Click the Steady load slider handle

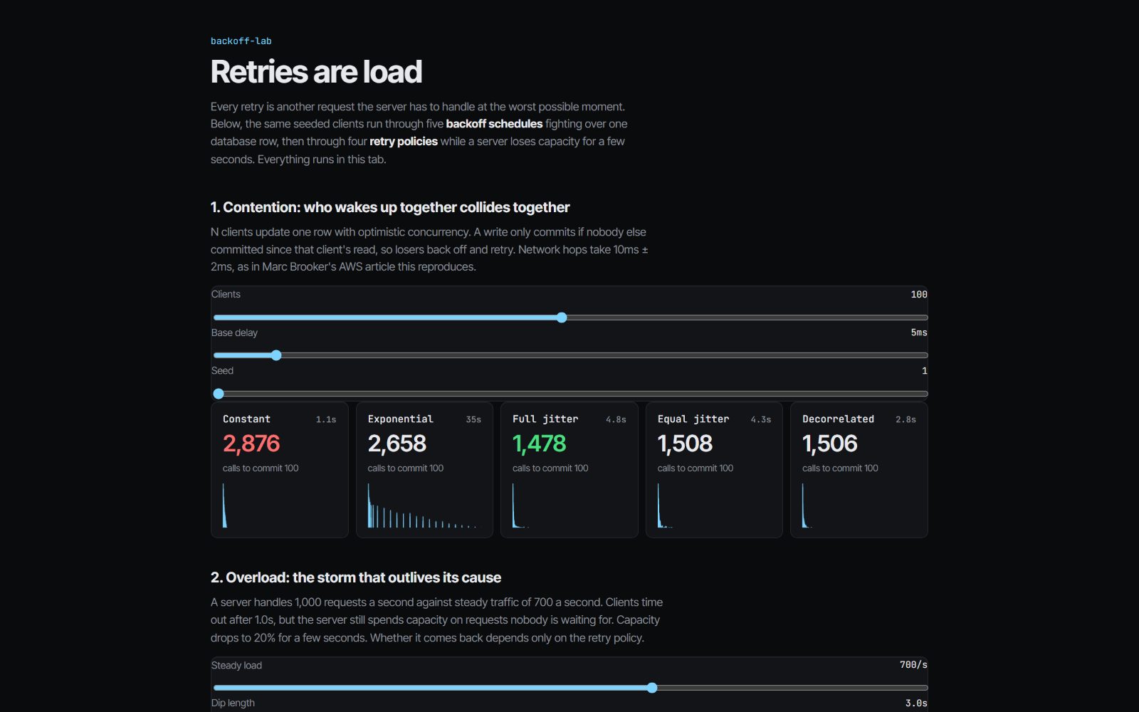click(652, 688)
